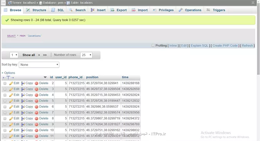260x141 pixels.
Task: Jump to the last page with >>
Action: [x=45, y=55]
